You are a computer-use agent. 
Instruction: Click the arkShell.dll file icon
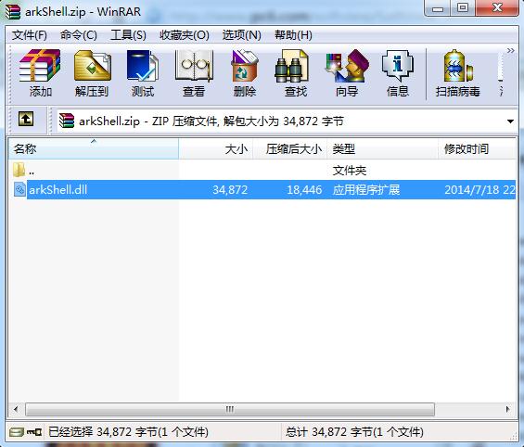[19, 189]
